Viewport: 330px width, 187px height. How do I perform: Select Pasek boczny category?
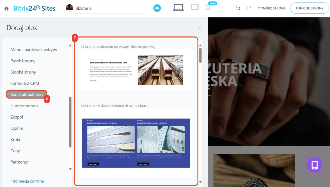point(23,61)
